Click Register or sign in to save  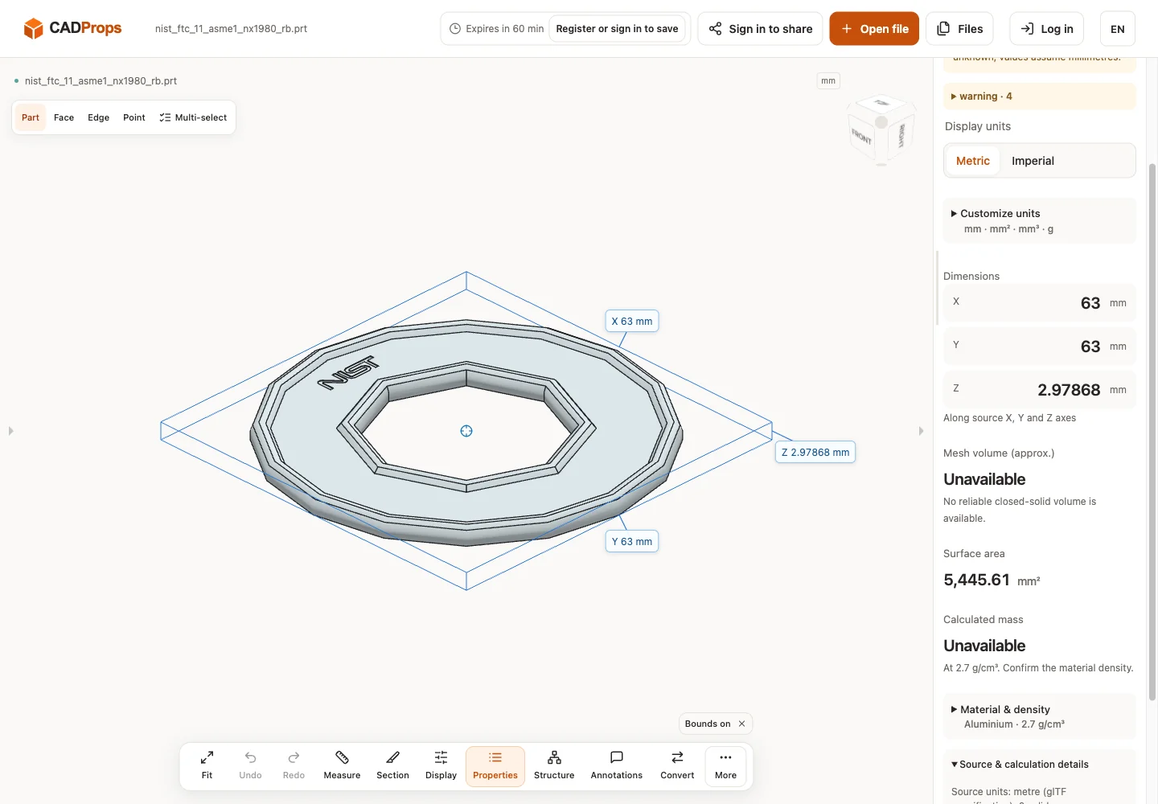pos(617,29)
